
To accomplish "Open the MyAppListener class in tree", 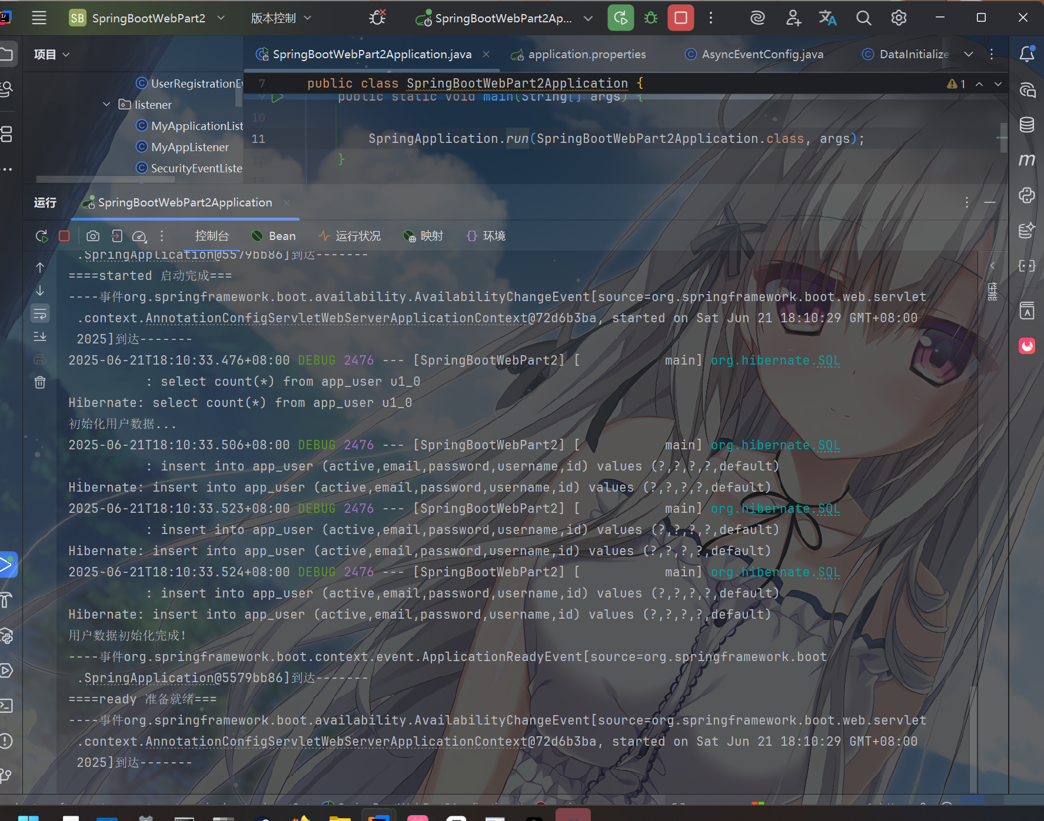I will click(x=189, y=147).
